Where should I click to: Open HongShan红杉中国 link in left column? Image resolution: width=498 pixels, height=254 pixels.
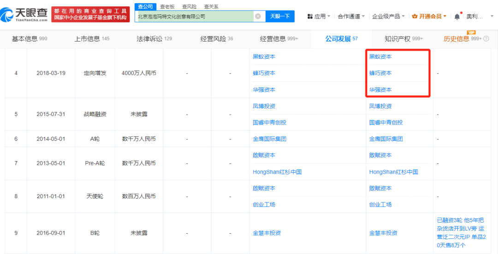(x=277, y=172)
